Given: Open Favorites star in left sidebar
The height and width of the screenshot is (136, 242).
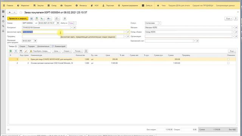Looking at the screenshot, I should [x=3, y=17].
